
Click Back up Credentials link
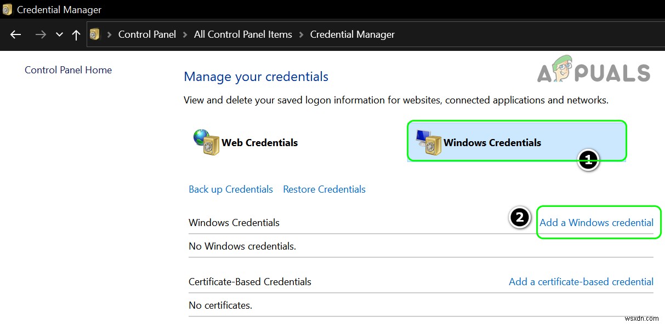[231, 189]
